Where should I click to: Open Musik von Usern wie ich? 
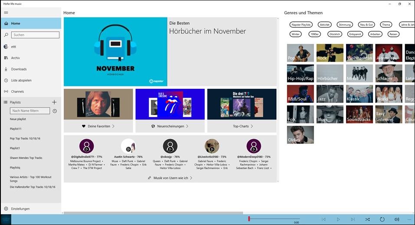170,178
